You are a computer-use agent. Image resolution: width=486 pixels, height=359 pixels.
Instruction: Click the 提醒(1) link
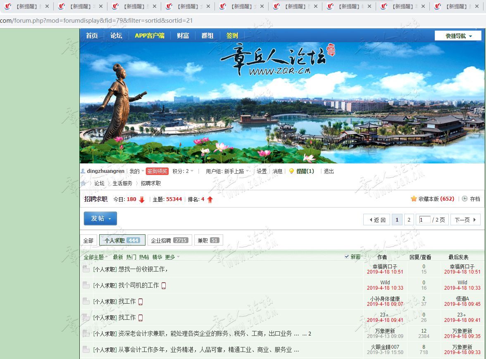pos(305,171)
